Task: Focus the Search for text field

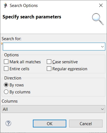Action: tap(52, 47)
